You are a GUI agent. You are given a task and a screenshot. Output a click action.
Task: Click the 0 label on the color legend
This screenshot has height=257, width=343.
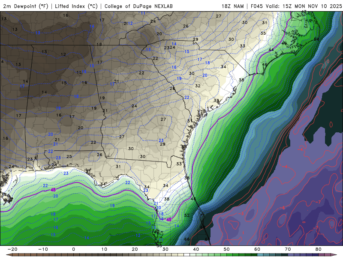pos(73,249)
